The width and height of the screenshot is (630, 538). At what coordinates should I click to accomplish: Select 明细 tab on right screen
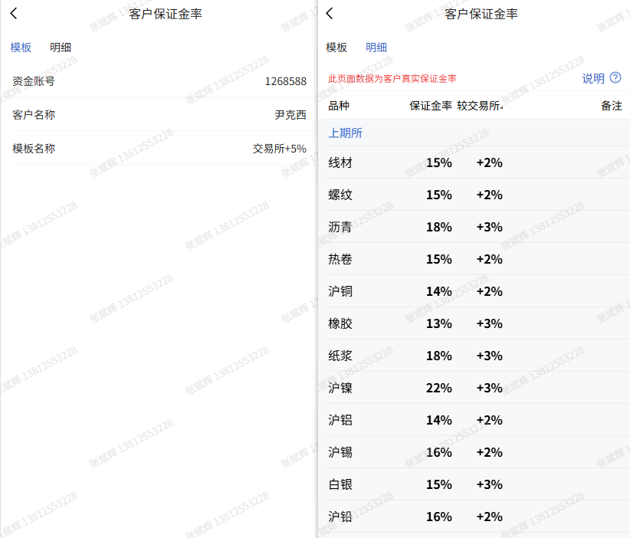click(x=376, y=48)
